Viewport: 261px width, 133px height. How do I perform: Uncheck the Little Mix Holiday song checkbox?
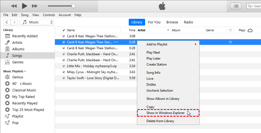(x=64, y=66)
